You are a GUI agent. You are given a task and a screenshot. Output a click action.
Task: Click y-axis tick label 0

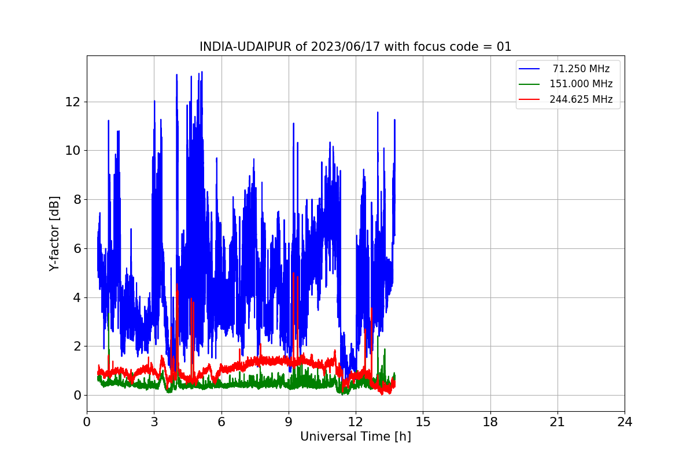coord(77,396)
